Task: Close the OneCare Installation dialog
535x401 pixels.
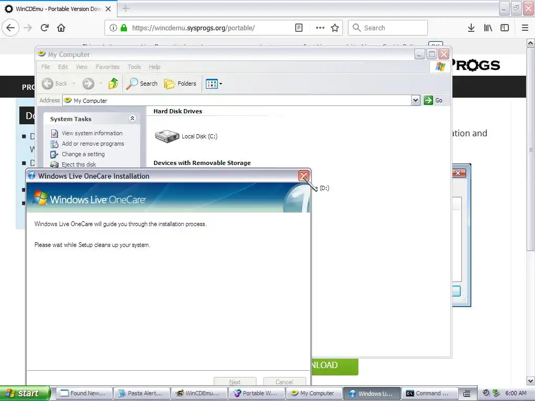Action: click(x=304, y=176)
